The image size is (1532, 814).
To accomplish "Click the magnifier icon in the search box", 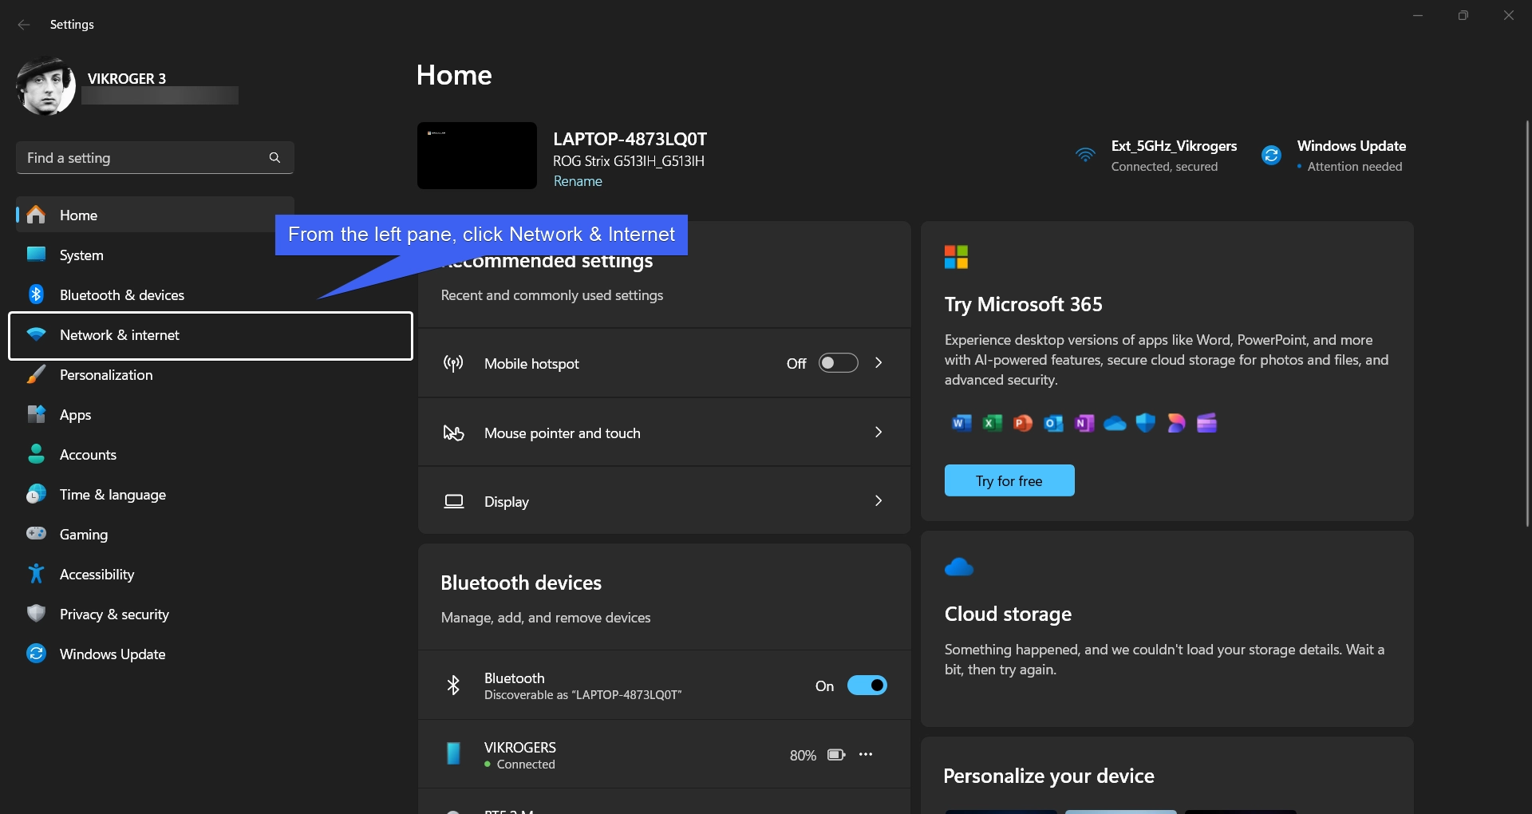I will click(274, 158).
